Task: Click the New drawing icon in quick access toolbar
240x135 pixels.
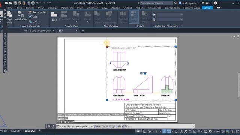Action: click(6, 3)
